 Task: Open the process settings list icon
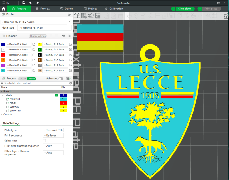tap(67, 78)
